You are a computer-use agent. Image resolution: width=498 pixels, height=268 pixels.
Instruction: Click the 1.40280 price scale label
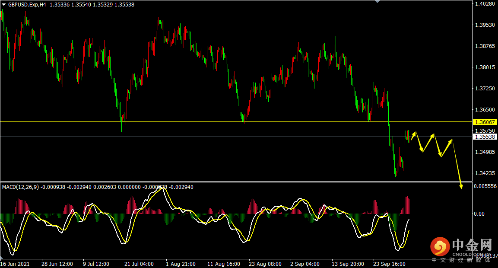tap(485, 4)
